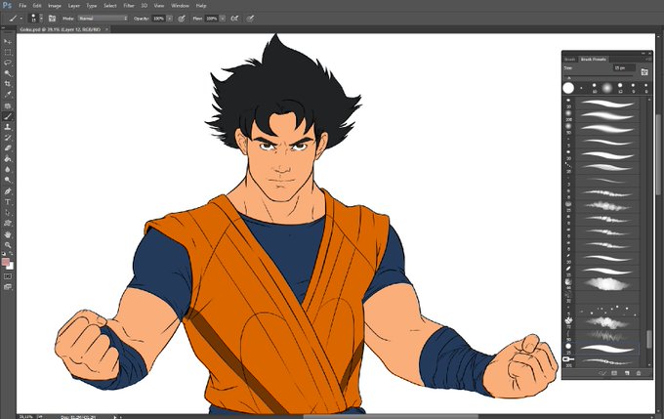The width and height of the screenshot is (664, 419).
Task: Select the Lasso tool
Action: (x=8, y=63)
